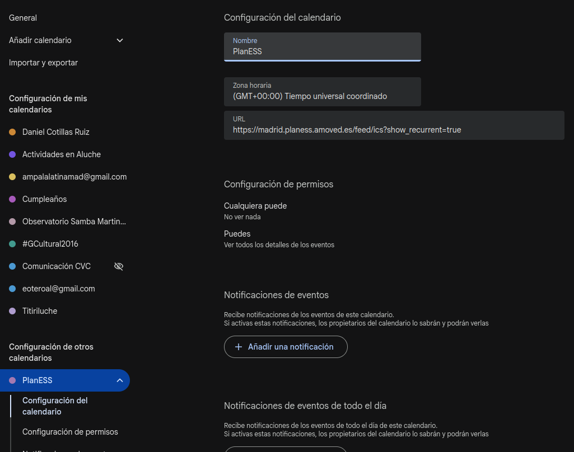The height and width of the screenshot is (452, 574).
Task: Go to Configuración de permisos subsection
Action: click(x=70, y=432)
